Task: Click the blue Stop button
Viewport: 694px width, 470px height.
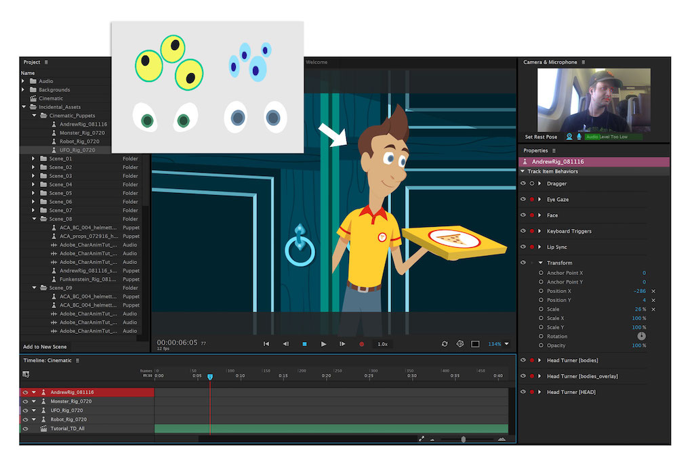Action: coord(304,344)
